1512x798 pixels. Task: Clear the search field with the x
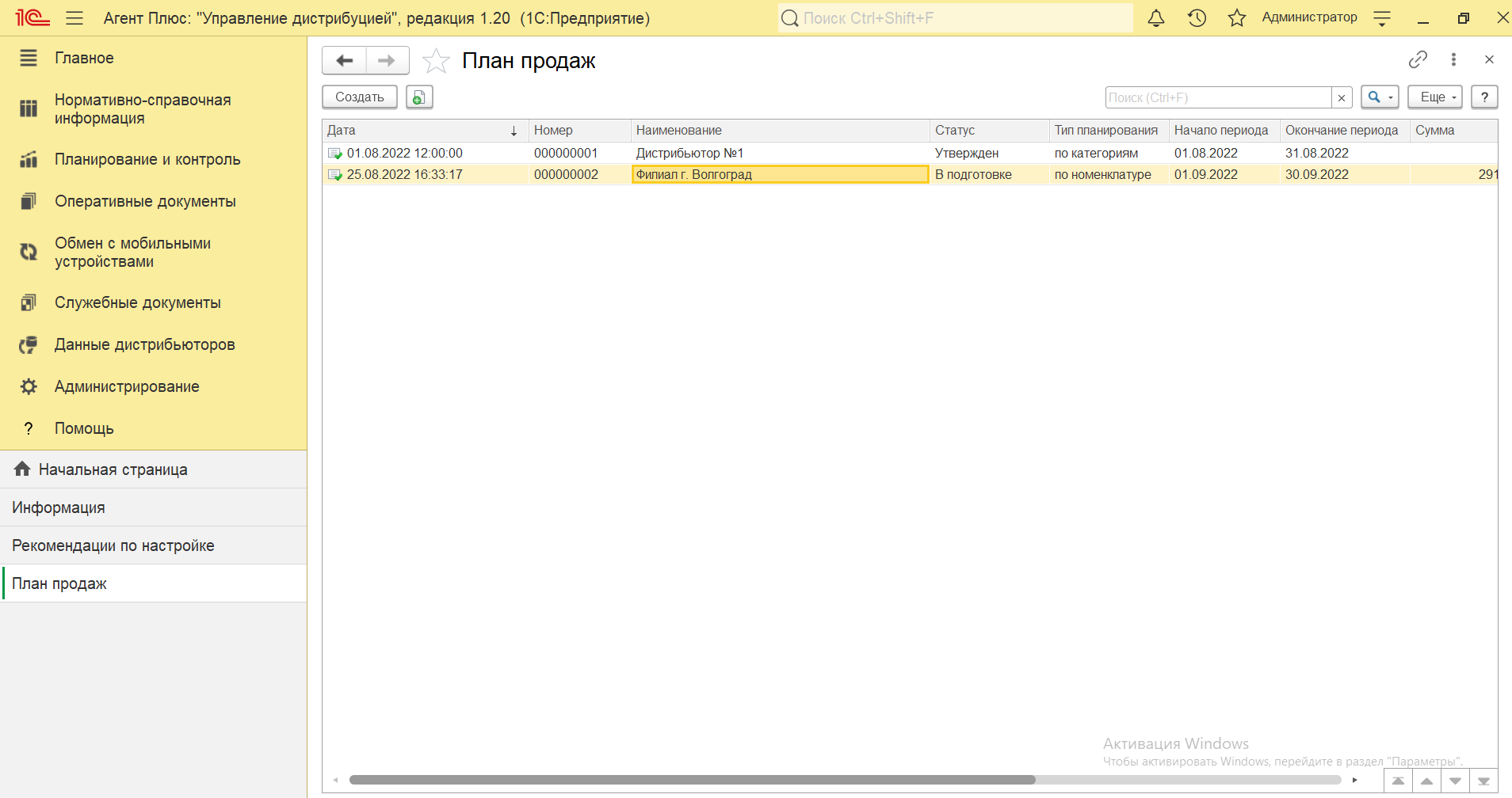tap(1342, 97)
